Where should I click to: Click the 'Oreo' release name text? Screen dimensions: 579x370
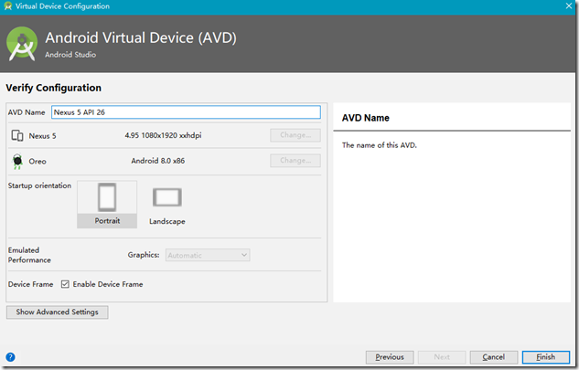[x=38, y=162]
